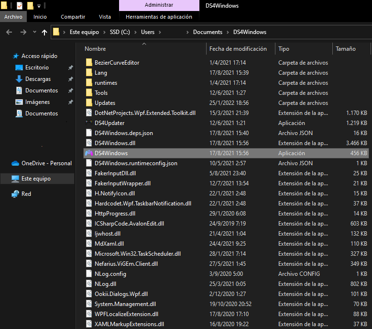This screenshot has width=372, height=329.
Task: Select FakerInputWrapper.dll file name
Action: [123, 183]
